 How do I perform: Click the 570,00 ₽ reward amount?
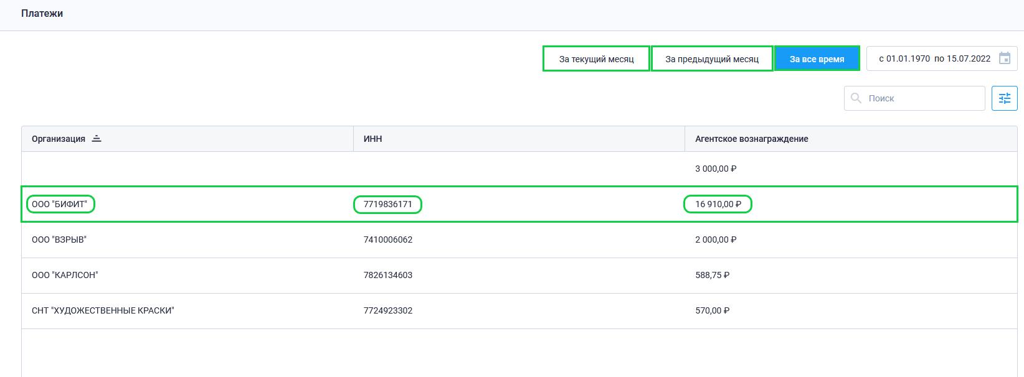coord(712,310)
